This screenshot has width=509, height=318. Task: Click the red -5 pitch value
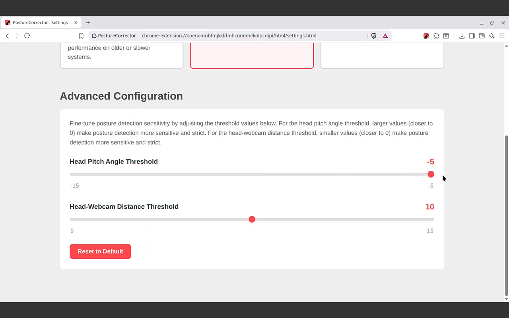[x=431, y=162]
